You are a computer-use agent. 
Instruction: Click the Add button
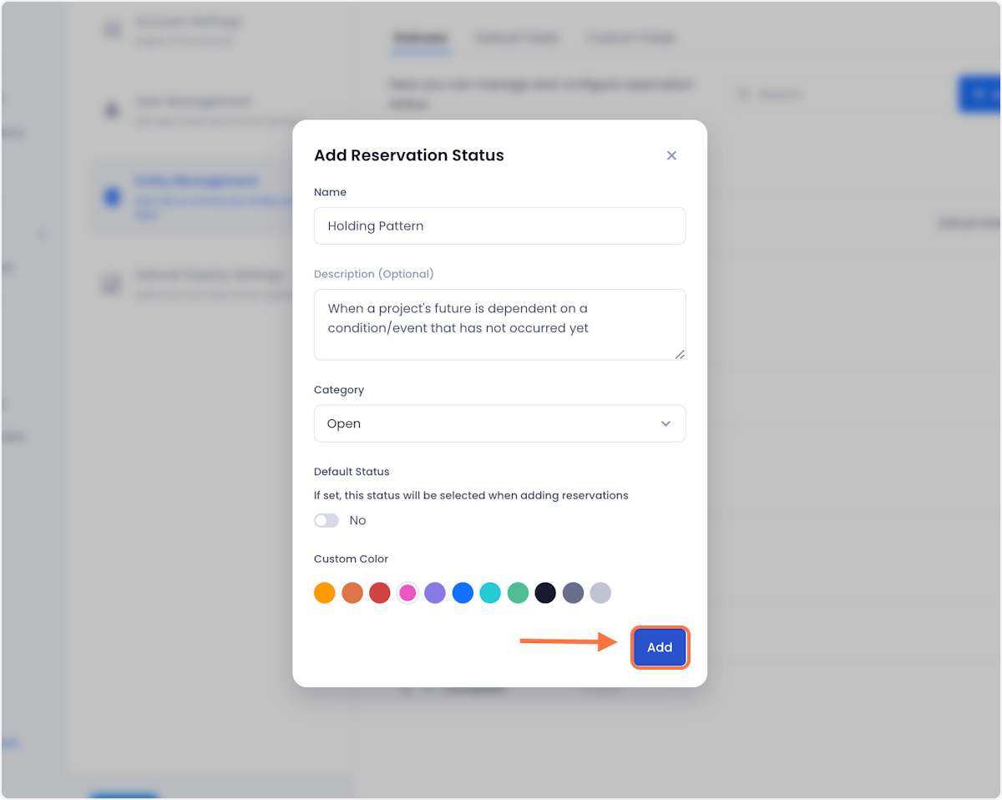click(660, 647)
